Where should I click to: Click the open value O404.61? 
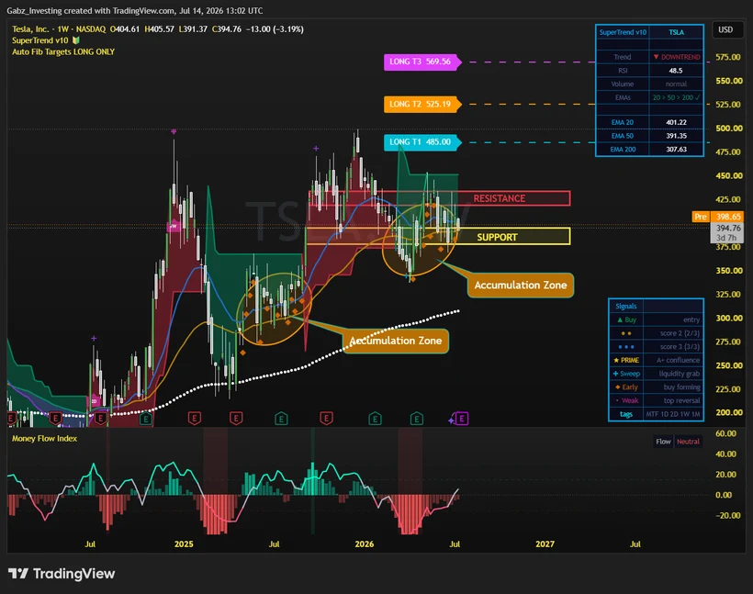pos(125,28)
